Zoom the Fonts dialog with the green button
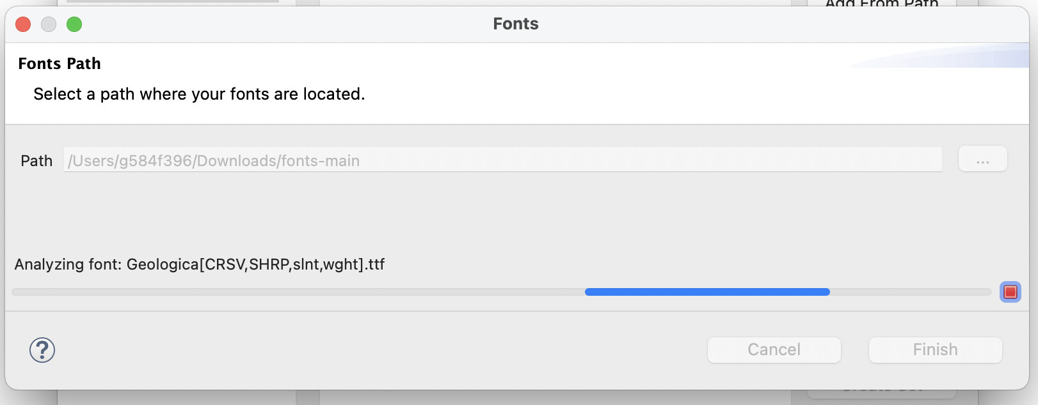Image resolution: width=1038 pixels, height=405 pixels. [74, 24]
